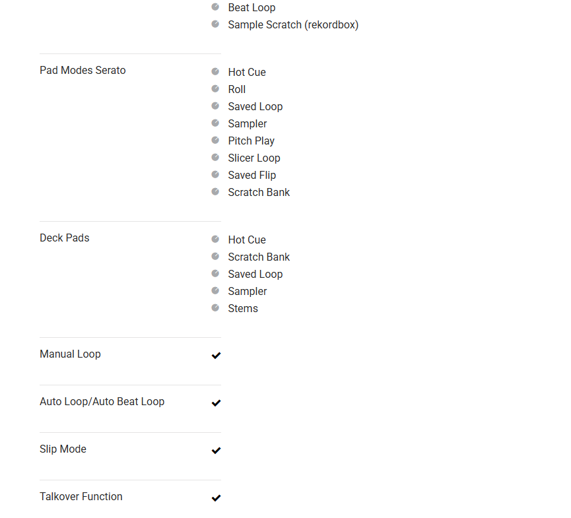Select Hot Cue text under Pad Modes Serato
Screen dimensions: 571x518
click(x=247, y=73)
